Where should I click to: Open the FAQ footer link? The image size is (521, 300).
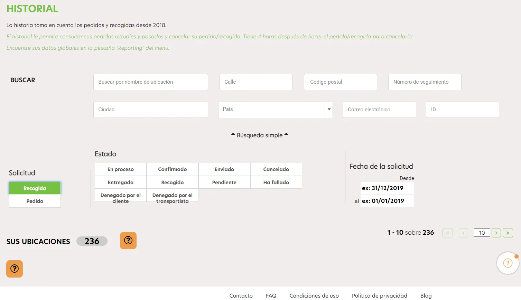[x=271, y=296]
